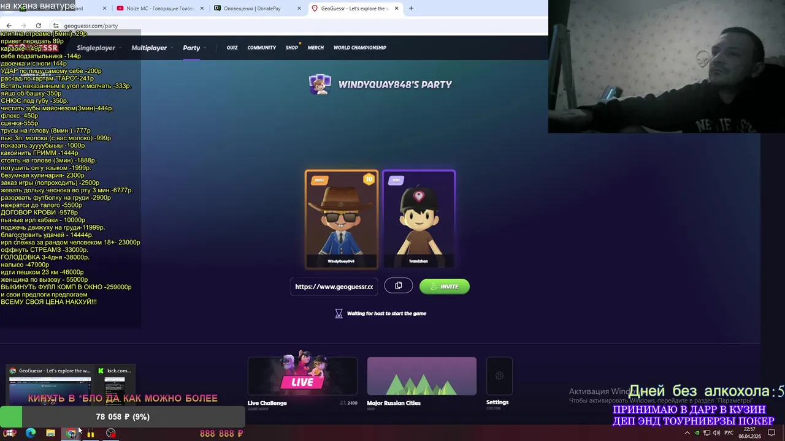Click the Chrome taskbar icon
Screen dimensions: 785x441
point(71,434)
